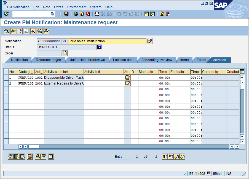
Task: Click the Find binoculars icon
Action: click(x=103, y=14)
